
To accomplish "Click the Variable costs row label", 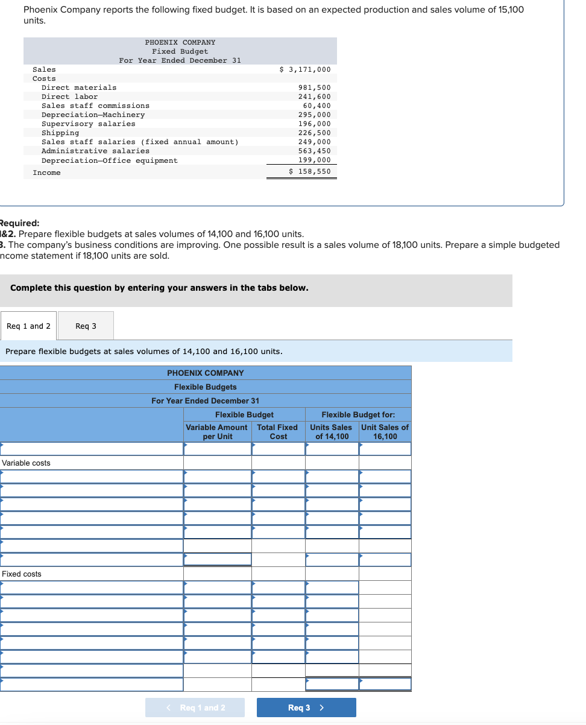I will (27, 463).
